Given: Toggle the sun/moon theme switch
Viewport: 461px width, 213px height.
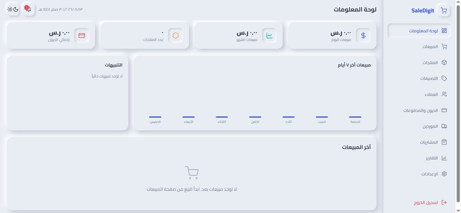Looking at the screenshot, I should [13, 9].
